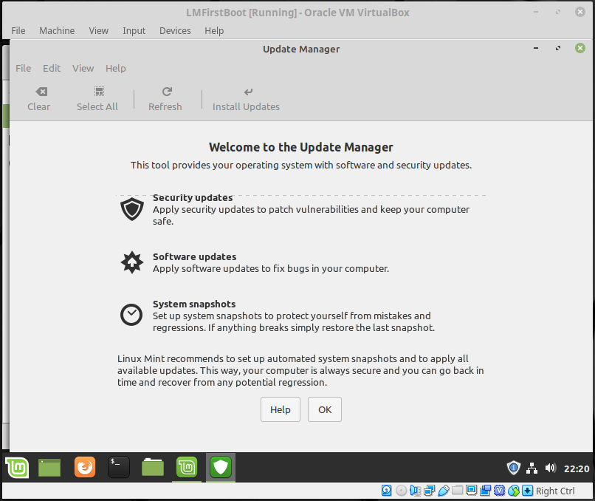Image resolution: width=595 pixels, height=501 pixels.
Task: Click VirtualBox shared folders indicator
Action: pos(457,491)
